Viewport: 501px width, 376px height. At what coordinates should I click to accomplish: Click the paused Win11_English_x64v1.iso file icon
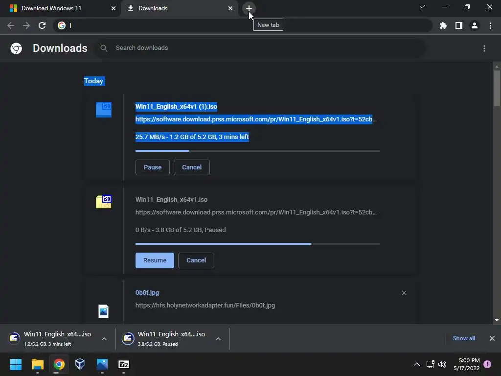(x=104, y=202)
